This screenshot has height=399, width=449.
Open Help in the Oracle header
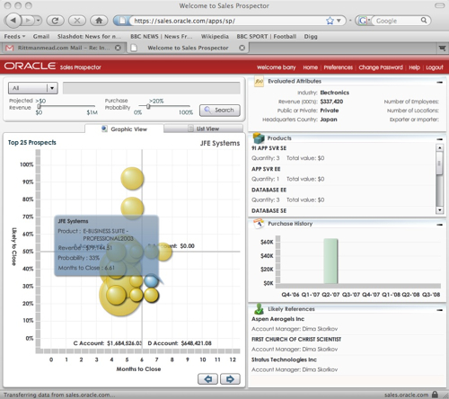point(414,67)
